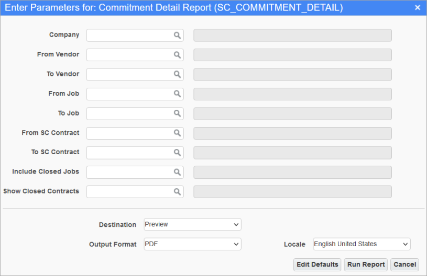The image size is (427, 276).
Task: Expand the Locale dropdown showing English United States
Action: [362, 244]
